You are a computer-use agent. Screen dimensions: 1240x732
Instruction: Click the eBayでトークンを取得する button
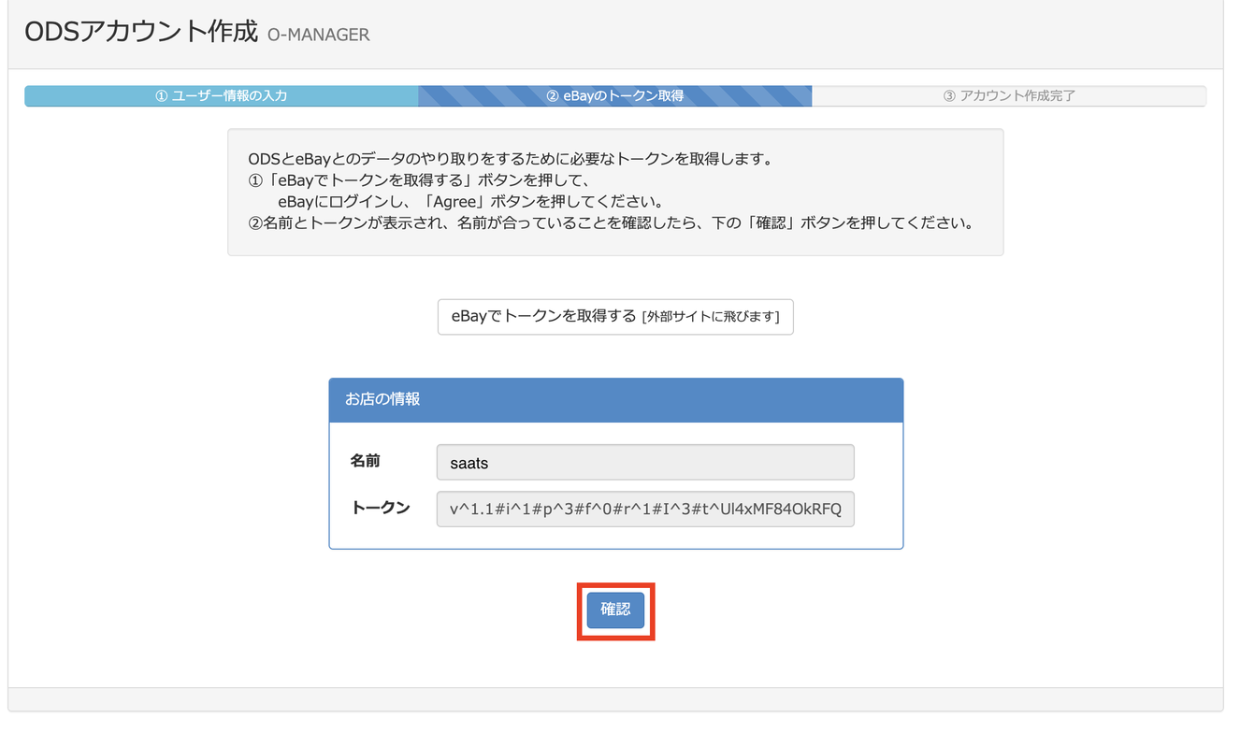coord(614,317)
